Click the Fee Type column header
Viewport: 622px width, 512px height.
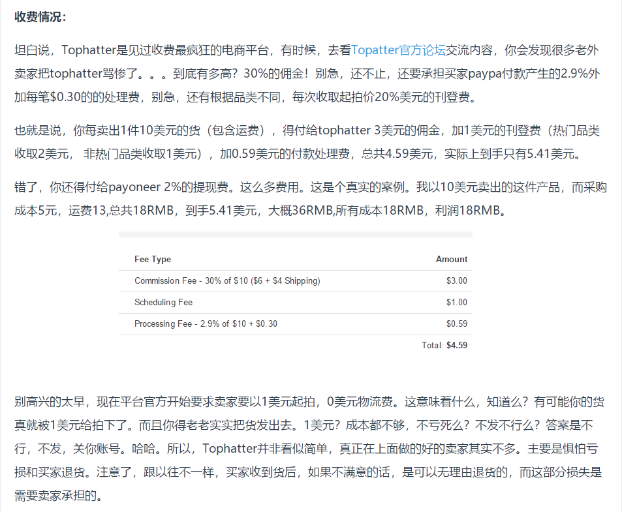pos(153,259)
